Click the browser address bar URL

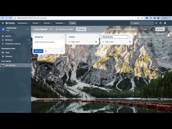pos(32,18)
